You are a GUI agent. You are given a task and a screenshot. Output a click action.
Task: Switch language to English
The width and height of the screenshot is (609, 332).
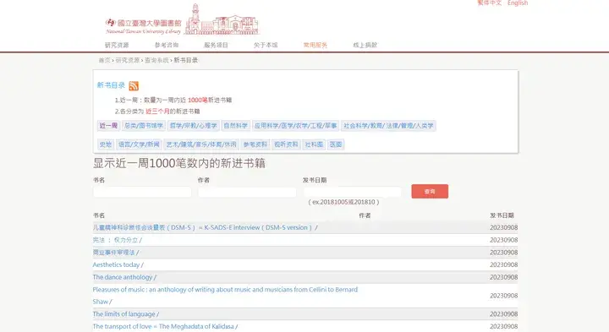click(x=518, y=3)
